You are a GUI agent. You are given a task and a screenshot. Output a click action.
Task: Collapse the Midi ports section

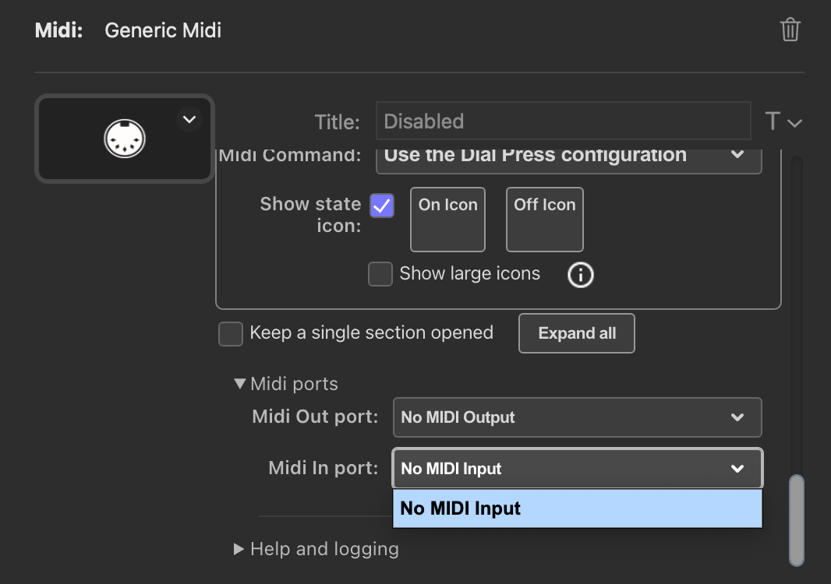pos(240,384)
